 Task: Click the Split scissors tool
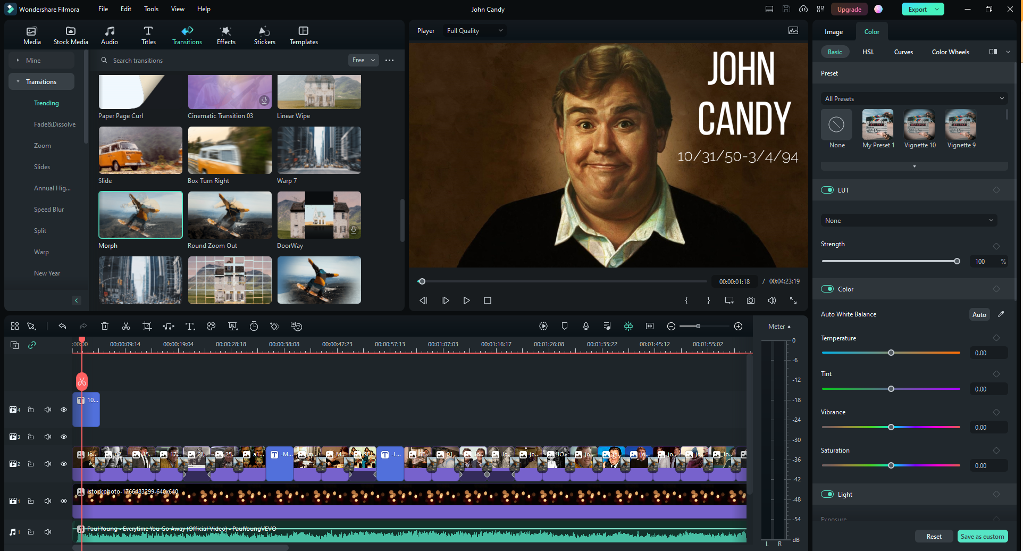(126, 326)
